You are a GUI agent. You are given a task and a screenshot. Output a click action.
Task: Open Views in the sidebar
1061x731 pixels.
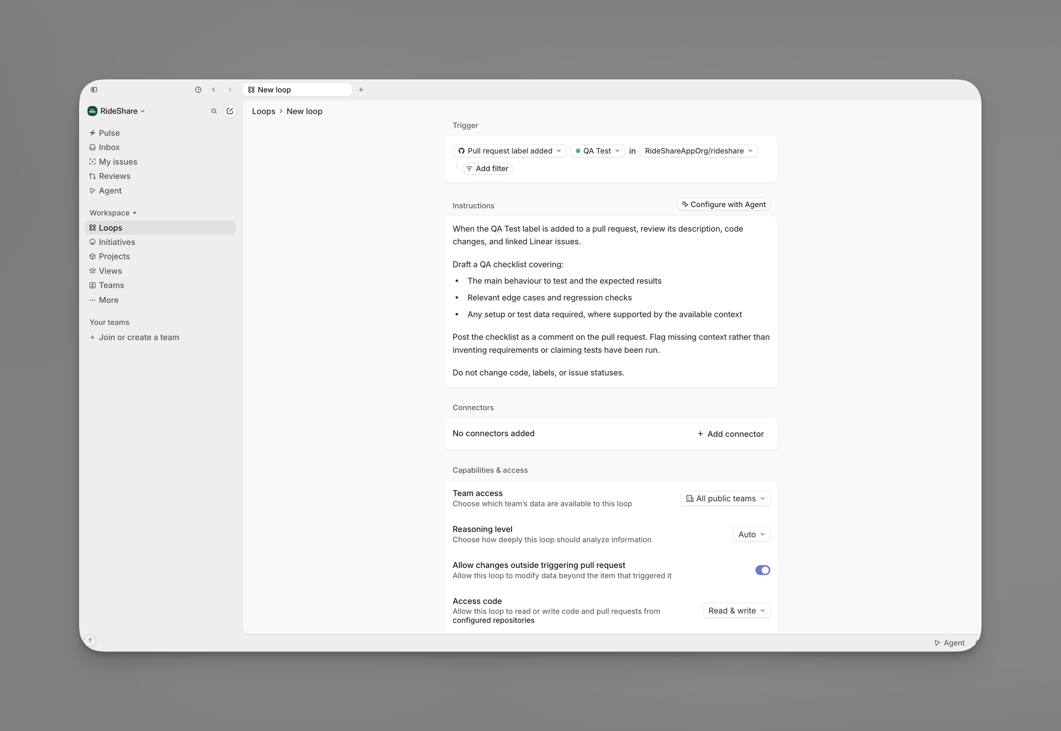point(160,271)
